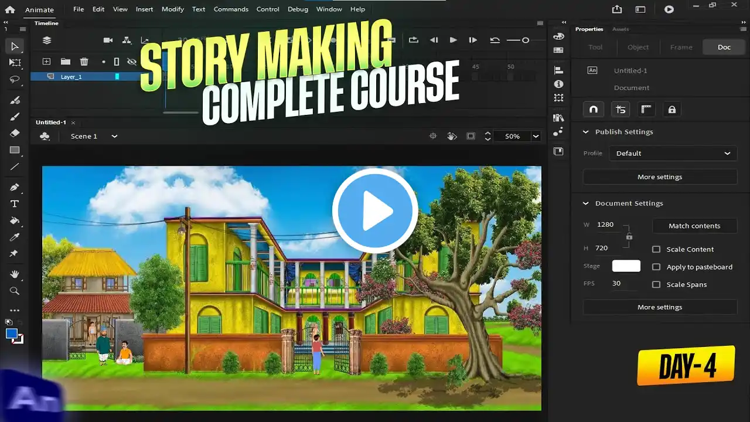Click the Quick Share and Publish icon
The height and width of the screenshot is (422, 750).
point(617,9)
